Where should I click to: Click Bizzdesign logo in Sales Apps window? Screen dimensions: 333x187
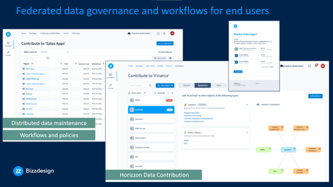pyautogui.click(x=8, y=34)
